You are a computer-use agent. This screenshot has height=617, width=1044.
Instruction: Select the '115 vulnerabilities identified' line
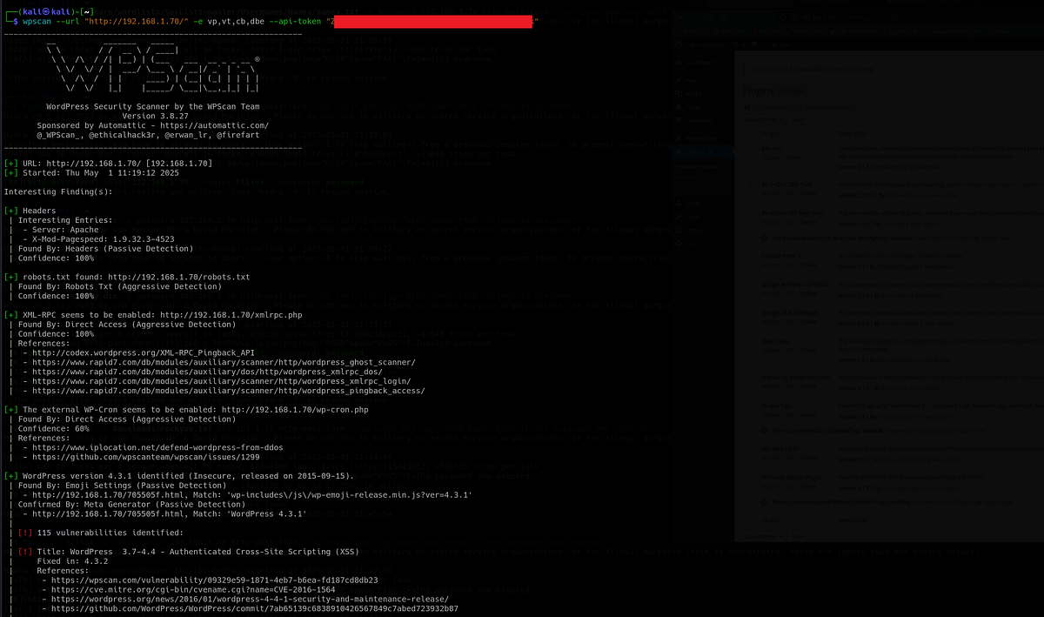(x=110, y=532)
